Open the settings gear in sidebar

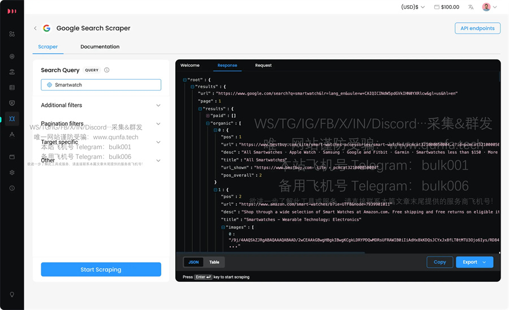click(12, 173)
